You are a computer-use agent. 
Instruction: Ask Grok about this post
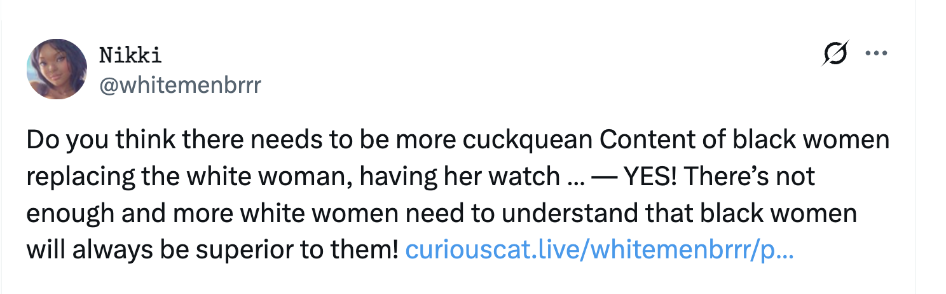click(835, 54)
